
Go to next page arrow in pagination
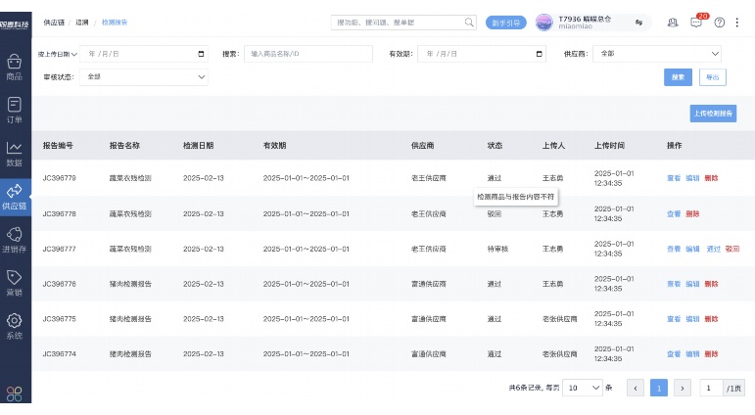683,388
